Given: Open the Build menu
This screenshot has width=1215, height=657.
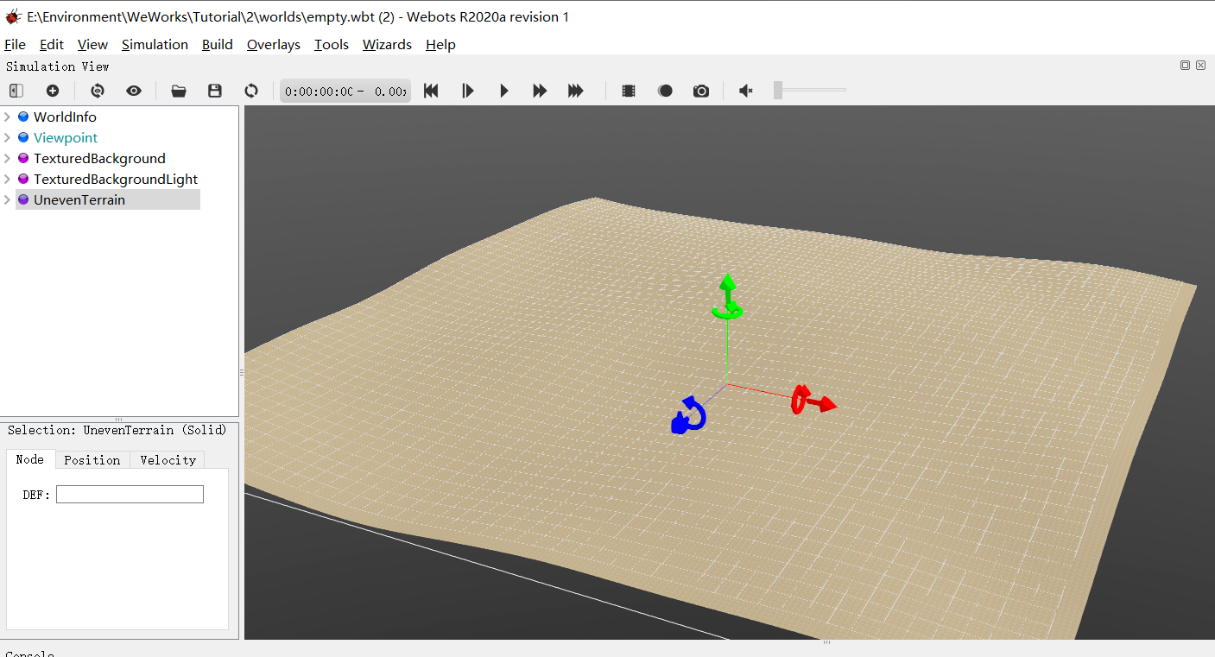Looking at the screenshot, I should 218,44.
